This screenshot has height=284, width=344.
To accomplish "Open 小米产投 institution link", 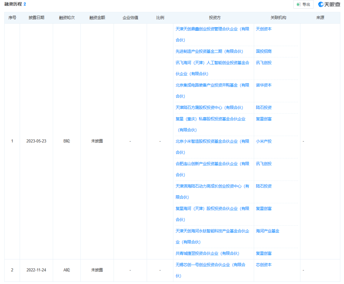I will click(264, 141).
